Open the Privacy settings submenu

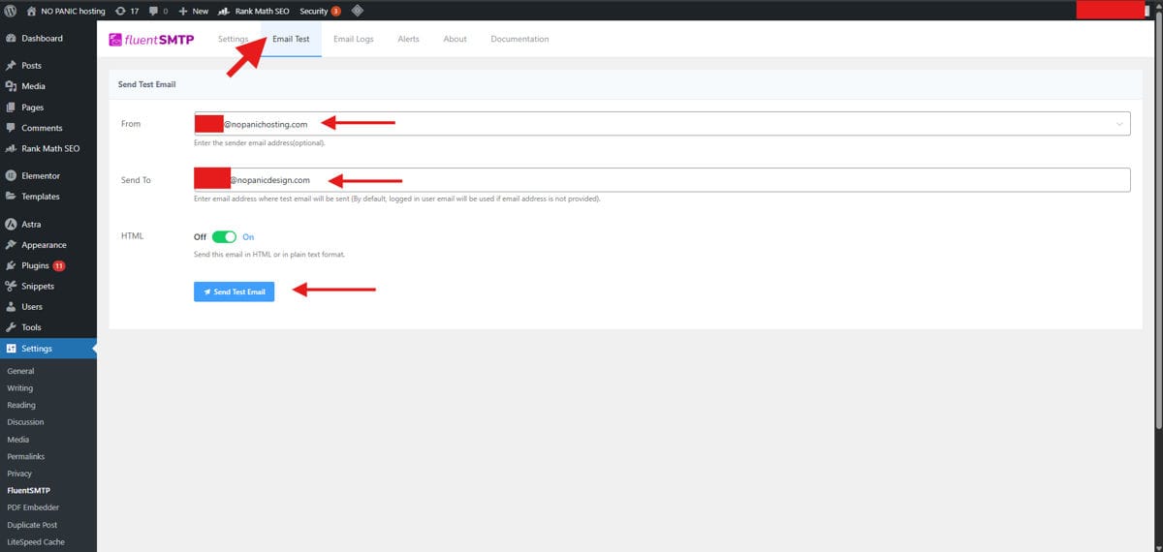19,474
